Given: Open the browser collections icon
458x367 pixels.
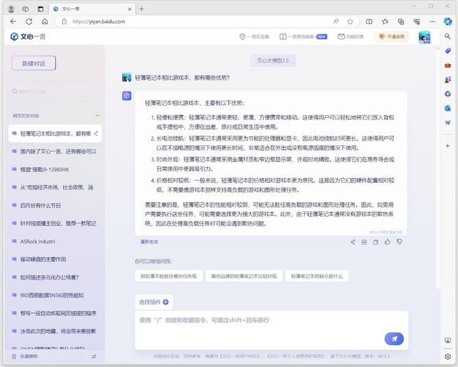Looking at the screenshot, I should 401,21.
